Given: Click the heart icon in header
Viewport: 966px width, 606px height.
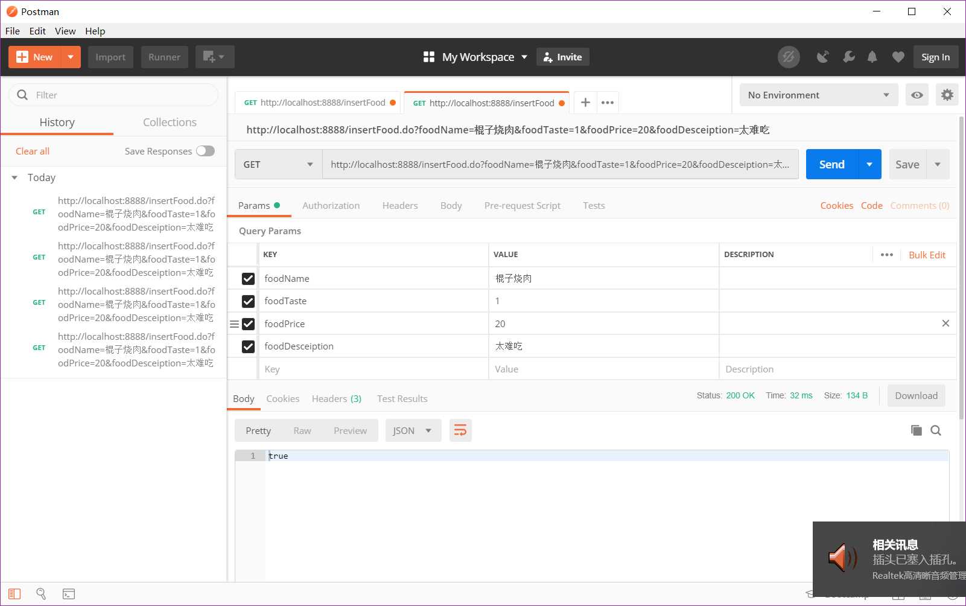Looking at the screenshot, I should 898,57.
